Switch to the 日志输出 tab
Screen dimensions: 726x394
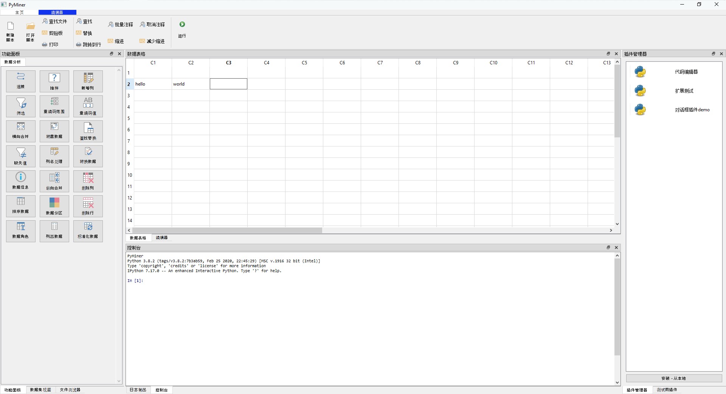pyautogui.click(x=138, y=390)
